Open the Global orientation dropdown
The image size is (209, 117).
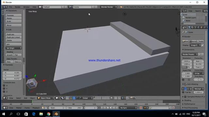click(87, 98)
